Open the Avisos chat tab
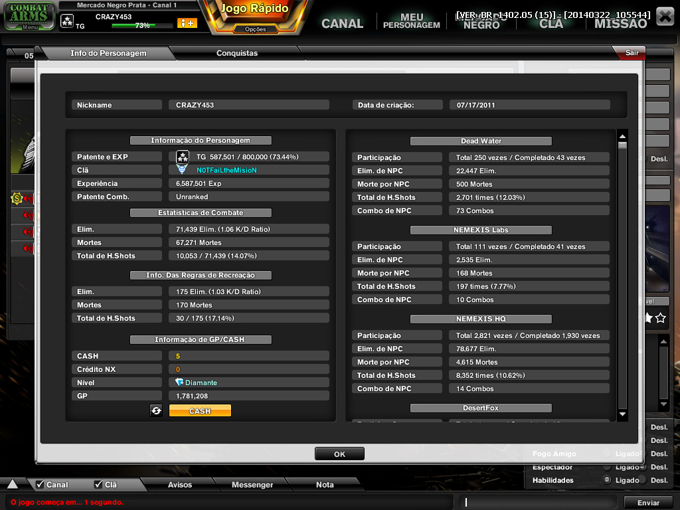Screen dimensions: 680x510 click(x=180, y=484)
